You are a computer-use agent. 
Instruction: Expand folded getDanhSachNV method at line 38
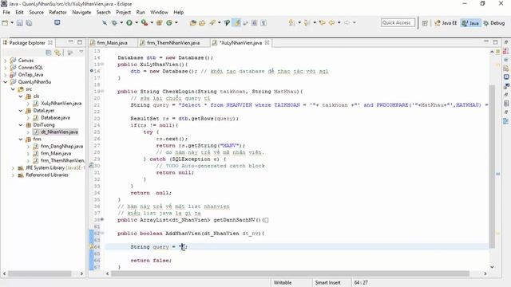(x=102, y=220)
